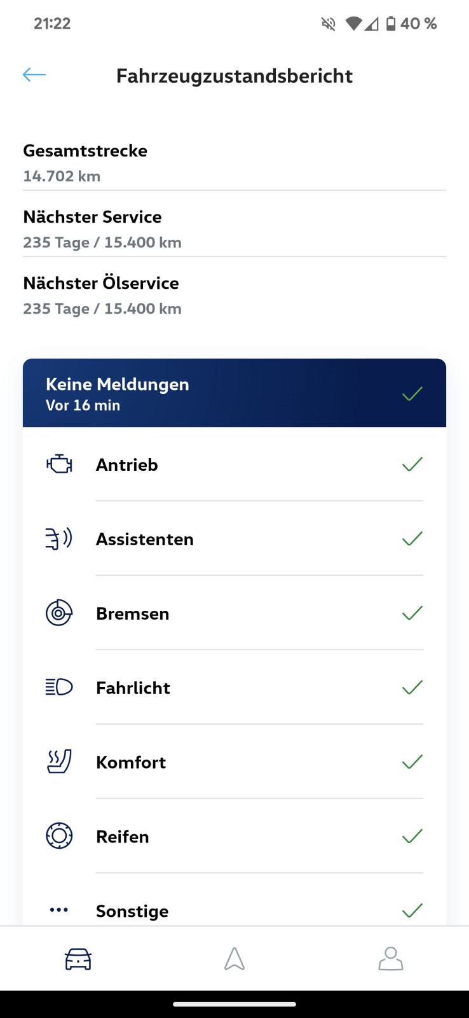Tap the Bremsen status checkmark
The image size is (469, 1018).
point(412,613)
